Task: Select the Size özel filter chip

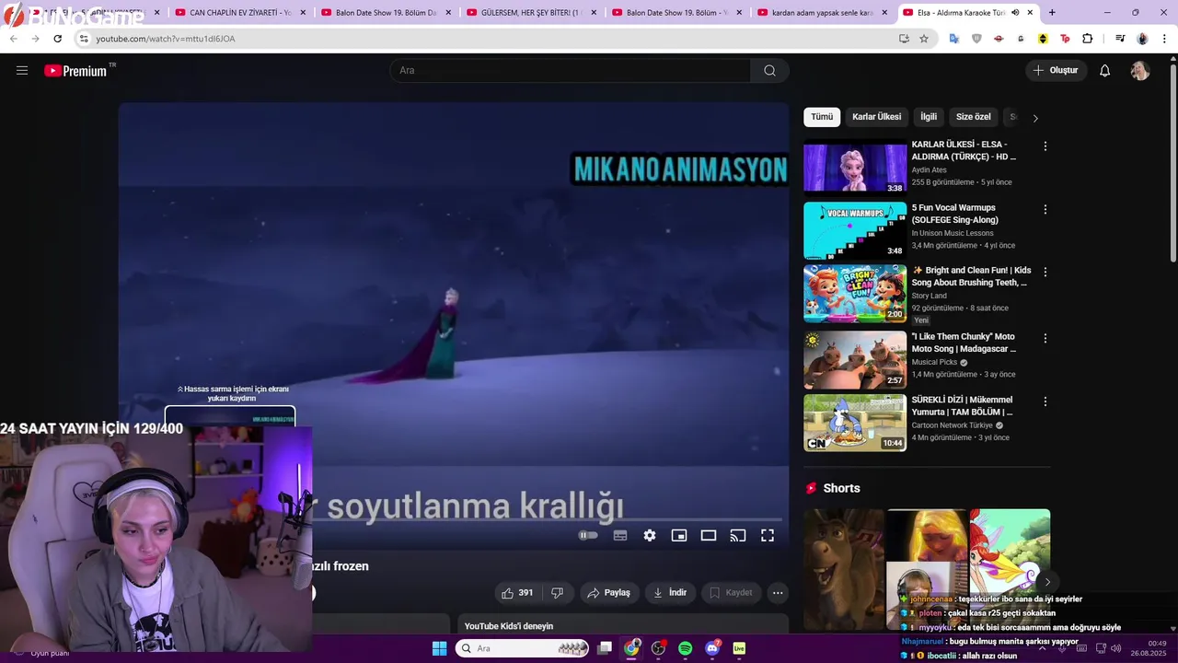Action: click(973, 117)
